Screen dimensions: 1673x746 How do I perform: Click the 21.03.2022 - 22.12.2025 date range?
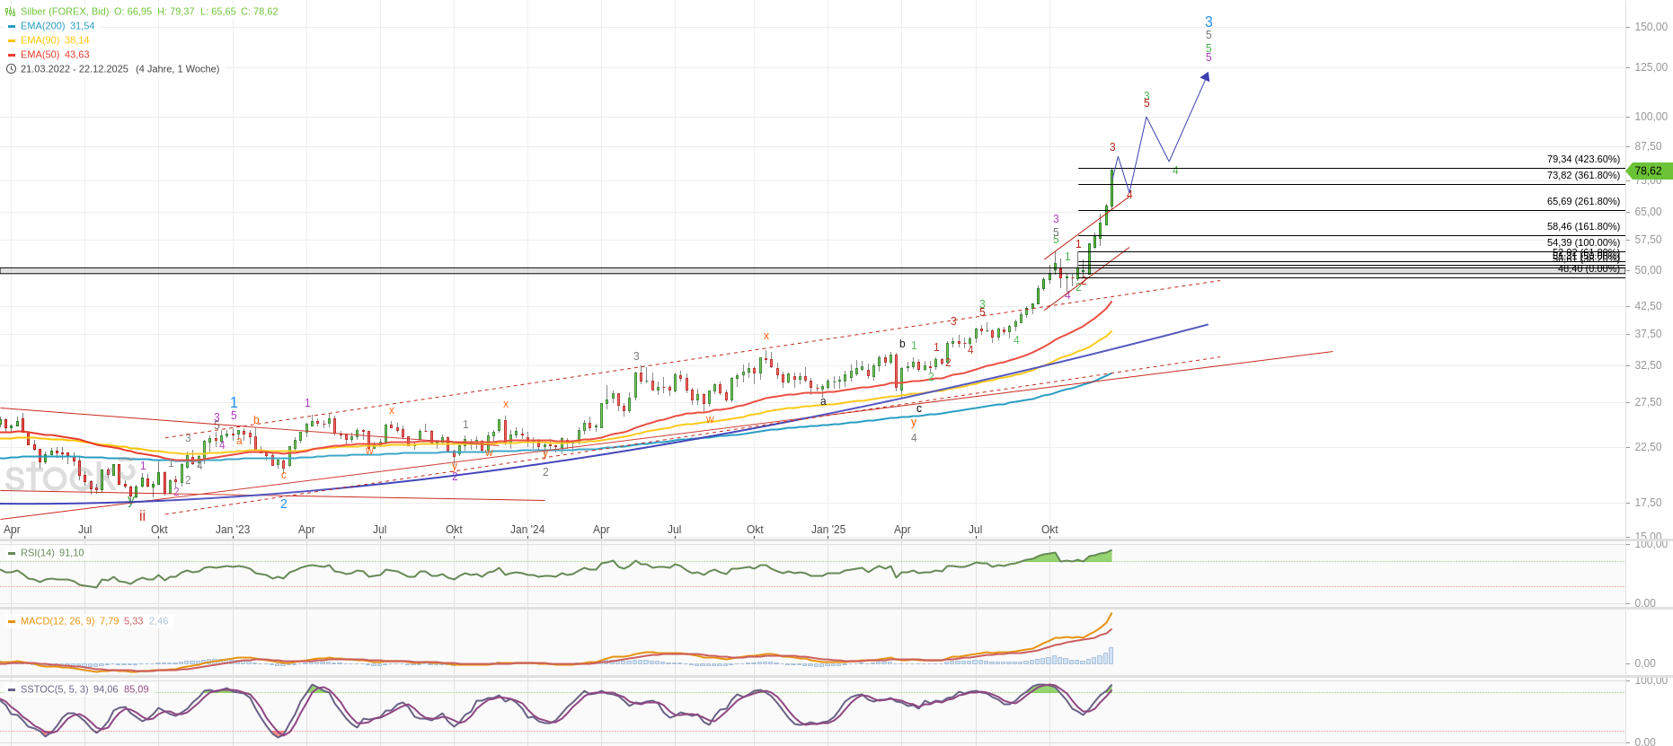click(x=75, y=69)
